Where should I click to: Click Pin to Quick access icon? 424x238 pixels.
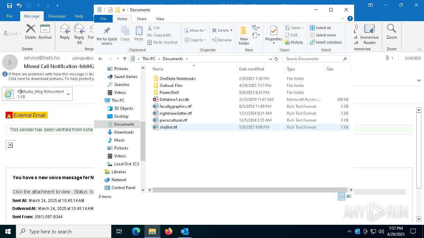[x=107, y=35]
